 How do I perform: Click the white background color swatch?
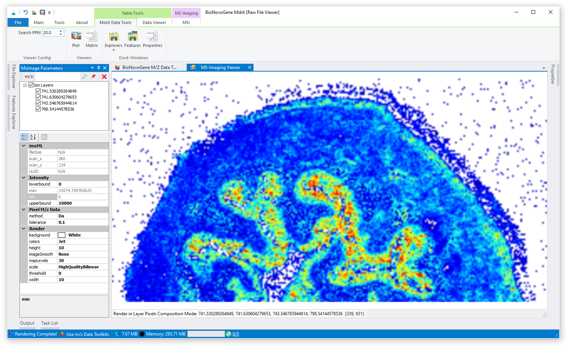coord(62,235)
